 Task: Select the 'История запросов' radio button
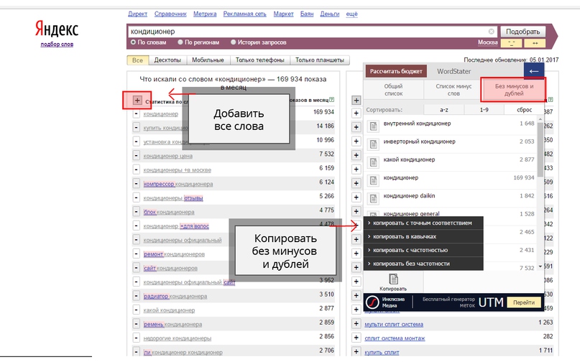point(233,42)
